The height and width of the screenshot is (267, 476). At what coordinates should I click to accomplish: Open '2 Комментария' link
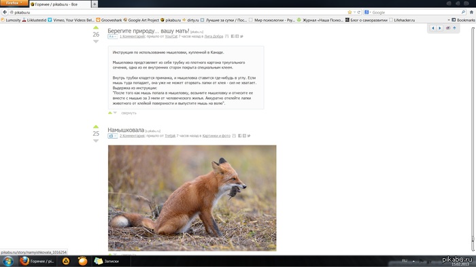pos(133,136)
